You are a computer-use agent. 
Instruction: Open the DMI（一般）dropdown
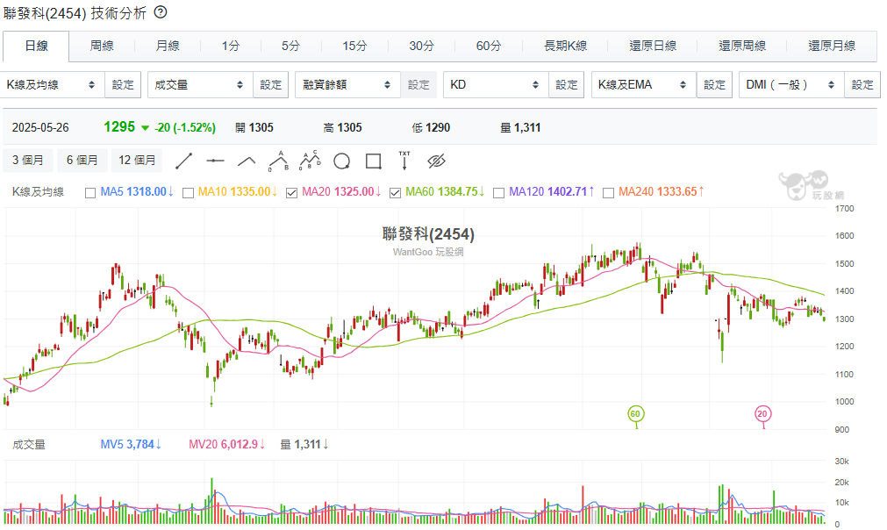(x=790, y=85)
